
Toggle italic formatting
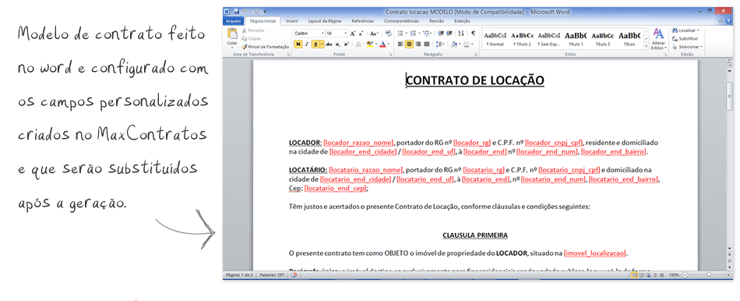tap(306, 44)
